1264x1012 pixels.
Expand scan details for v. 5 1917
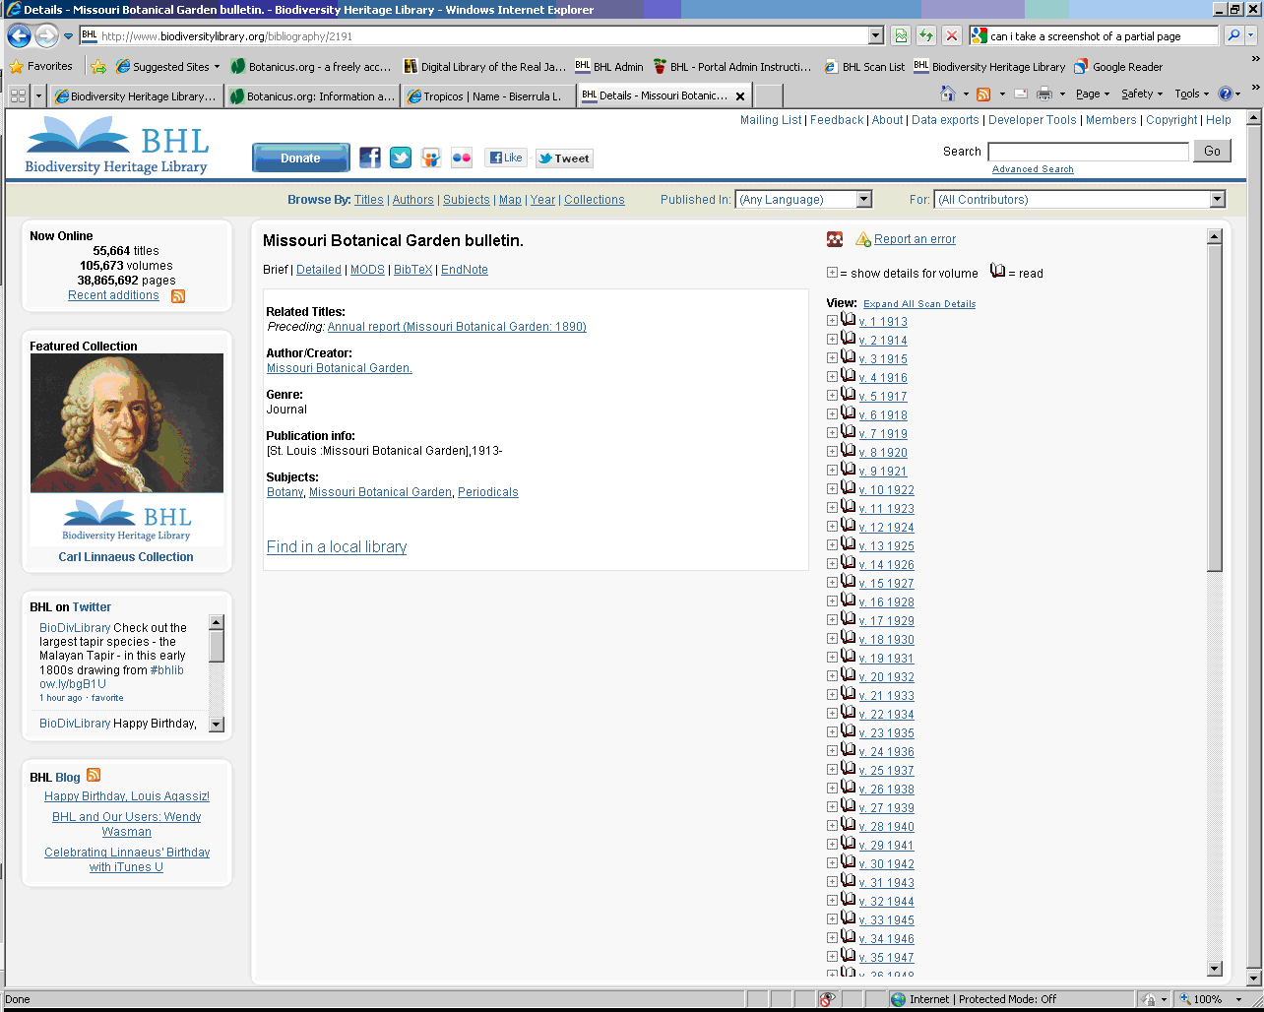pyautogui.click(x=832, y=396)
